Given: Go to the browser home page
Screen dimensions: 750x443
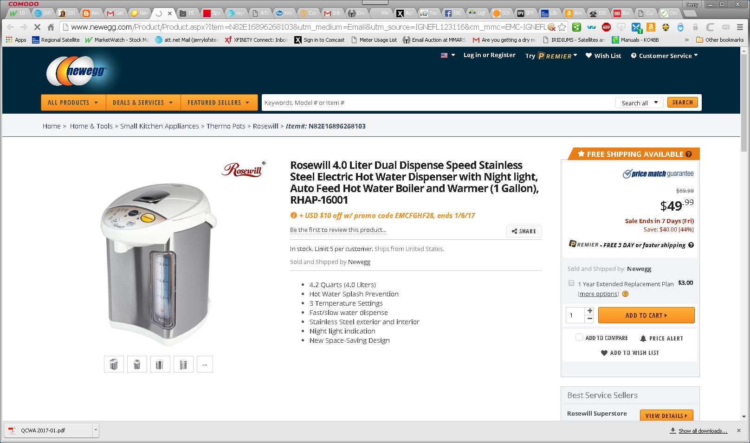Looking at the screenshot, I should click(x=51, y=27).
